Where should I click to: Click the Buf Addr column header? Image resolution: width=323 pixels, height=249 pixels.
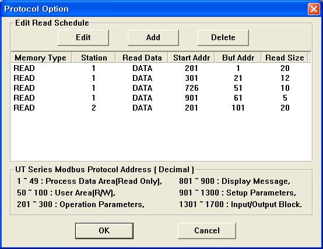point(238,58)
